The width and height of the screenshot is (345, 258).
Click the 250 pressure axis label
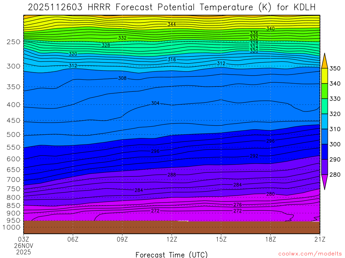click(13, 42)
